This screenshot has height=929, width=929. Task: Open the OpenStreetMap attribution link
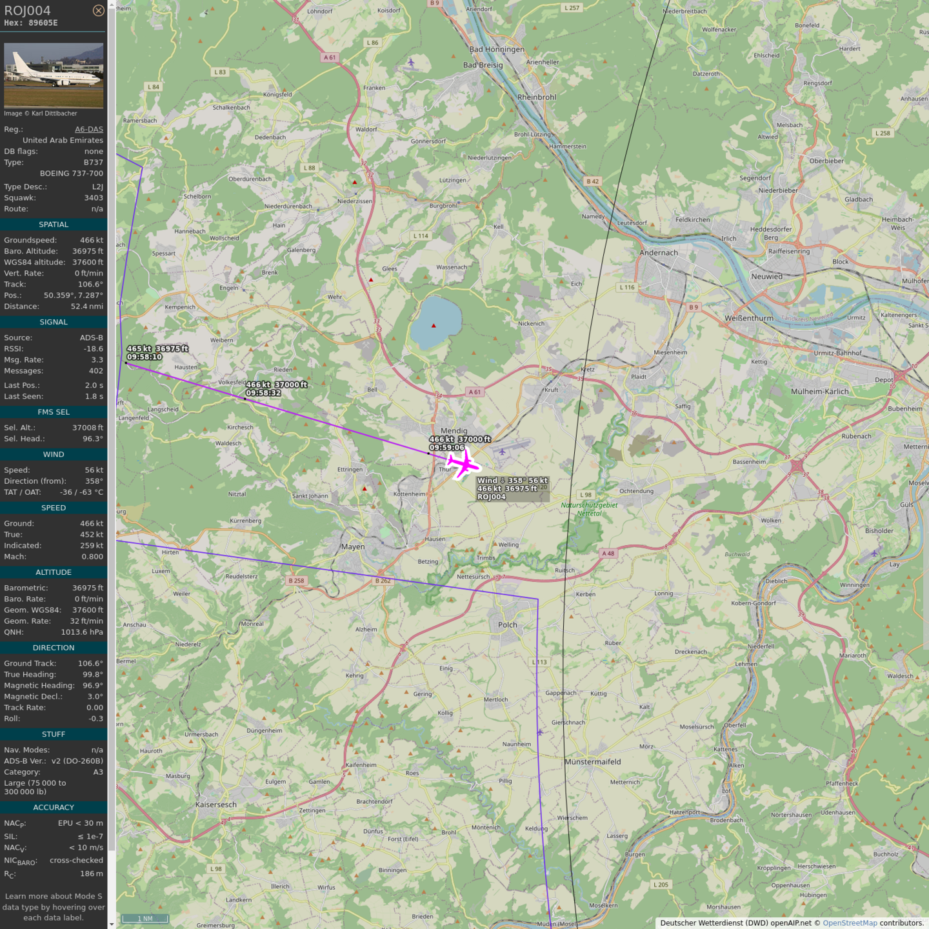point(850,923)
